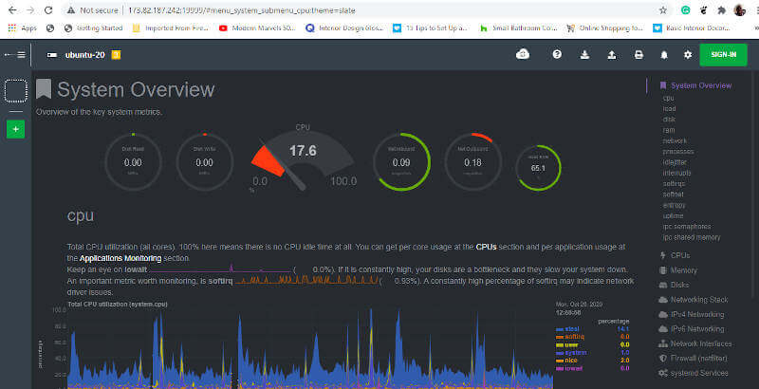Toggle the steal dimension in chart legend

point(571,329)
